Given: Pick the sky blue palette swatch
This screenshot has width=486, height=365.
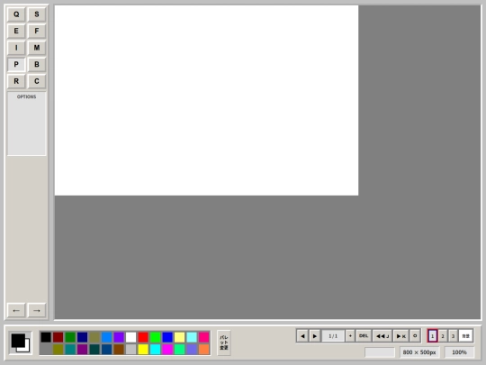Looking at the screenshot, I should click(106, 337).
